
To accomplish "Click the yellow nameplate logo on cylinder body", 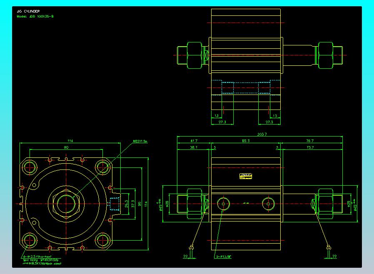I will 246,176.
